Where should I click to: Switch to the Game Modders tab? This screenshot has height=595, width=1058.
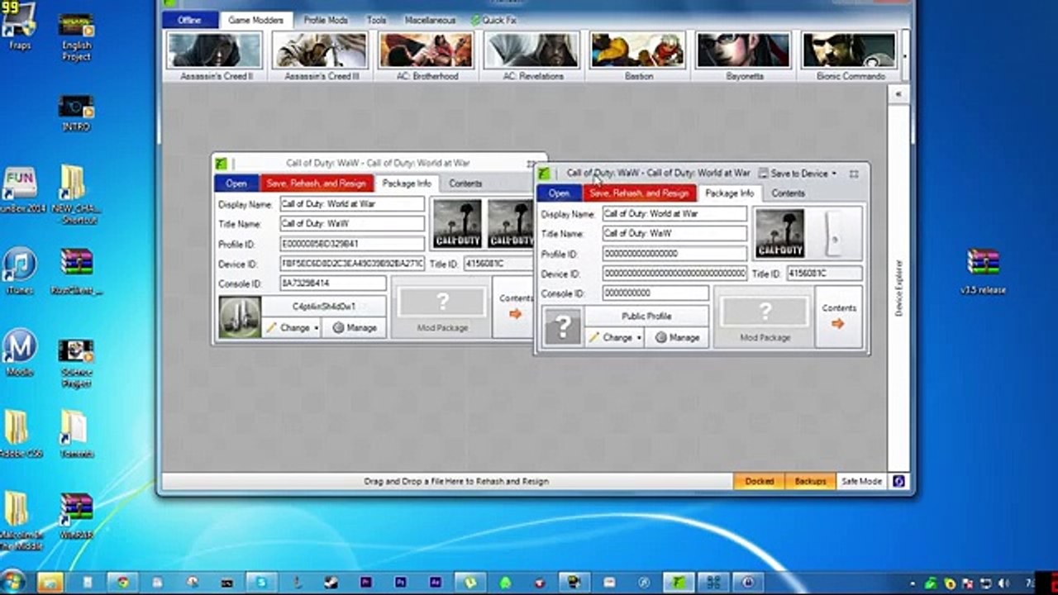pyautogui.click(x=255, y=20)
